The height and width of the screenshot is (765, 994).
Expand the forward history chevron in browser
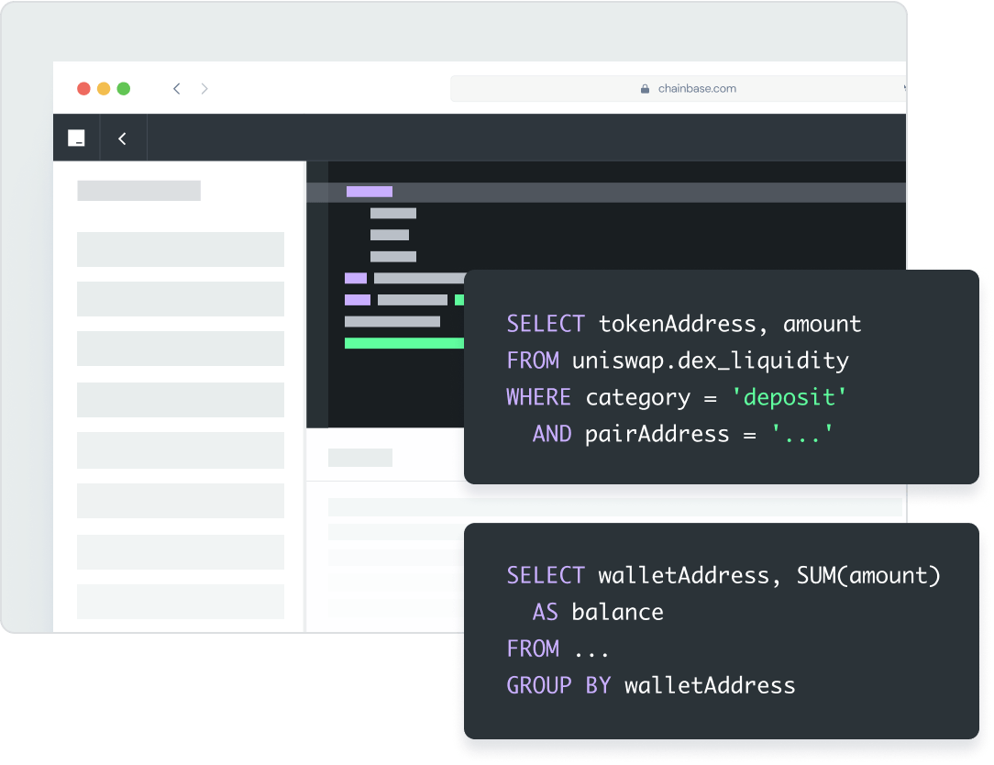click(205, 88)
